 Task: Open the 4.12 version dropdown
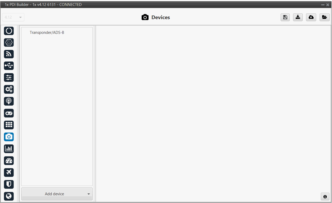coord(13,17)
